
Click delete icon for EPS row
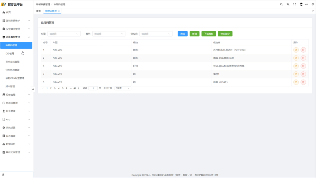(x=303, y=66)
